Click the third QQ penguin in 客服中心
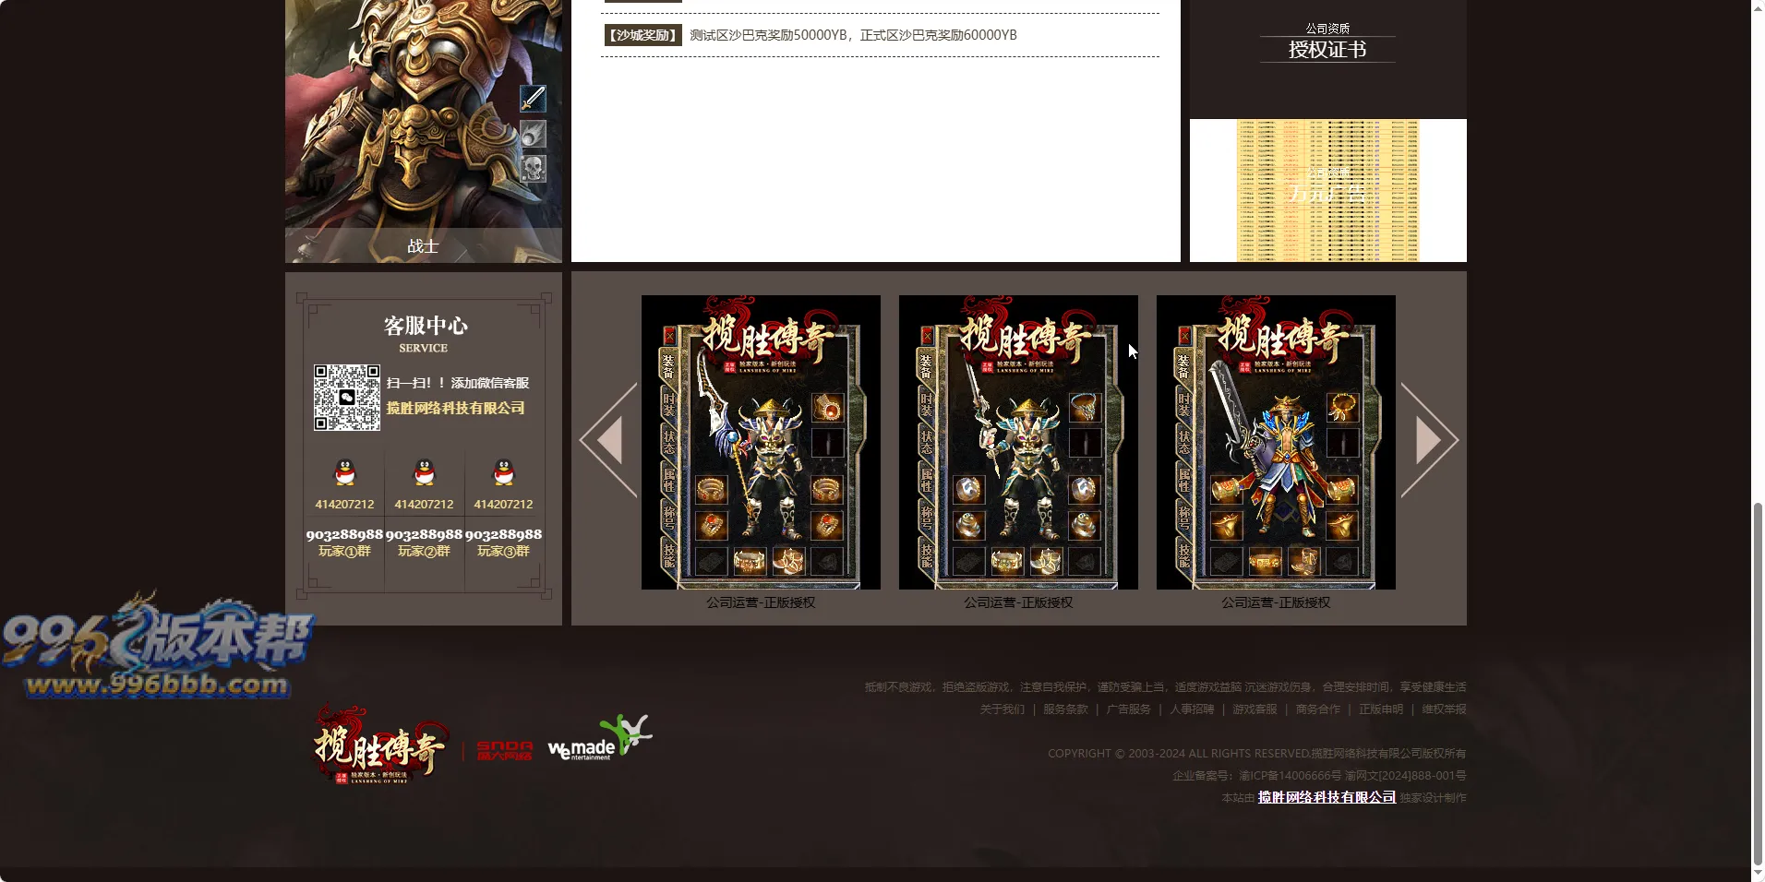Viewport: 1765px width, 882px height. [x=503, y=472]
